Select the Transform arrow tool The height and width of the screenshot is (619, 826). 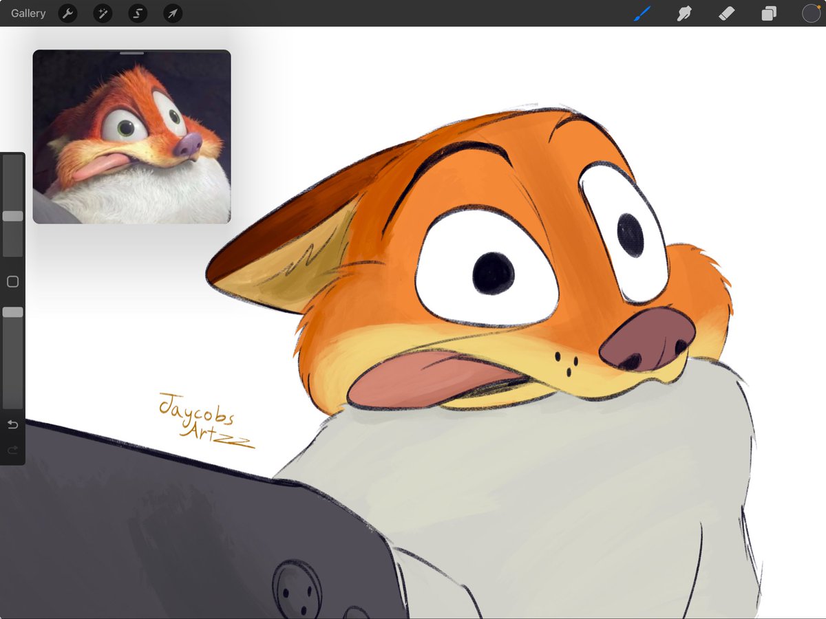tap(172, 13)
